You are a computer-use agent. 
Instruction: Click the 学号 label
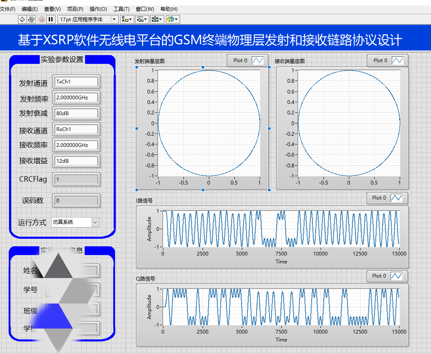click(30, 290)
